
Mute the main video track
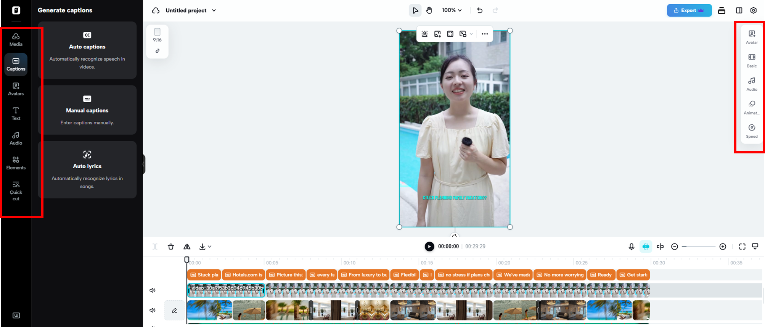coord(153,290)
